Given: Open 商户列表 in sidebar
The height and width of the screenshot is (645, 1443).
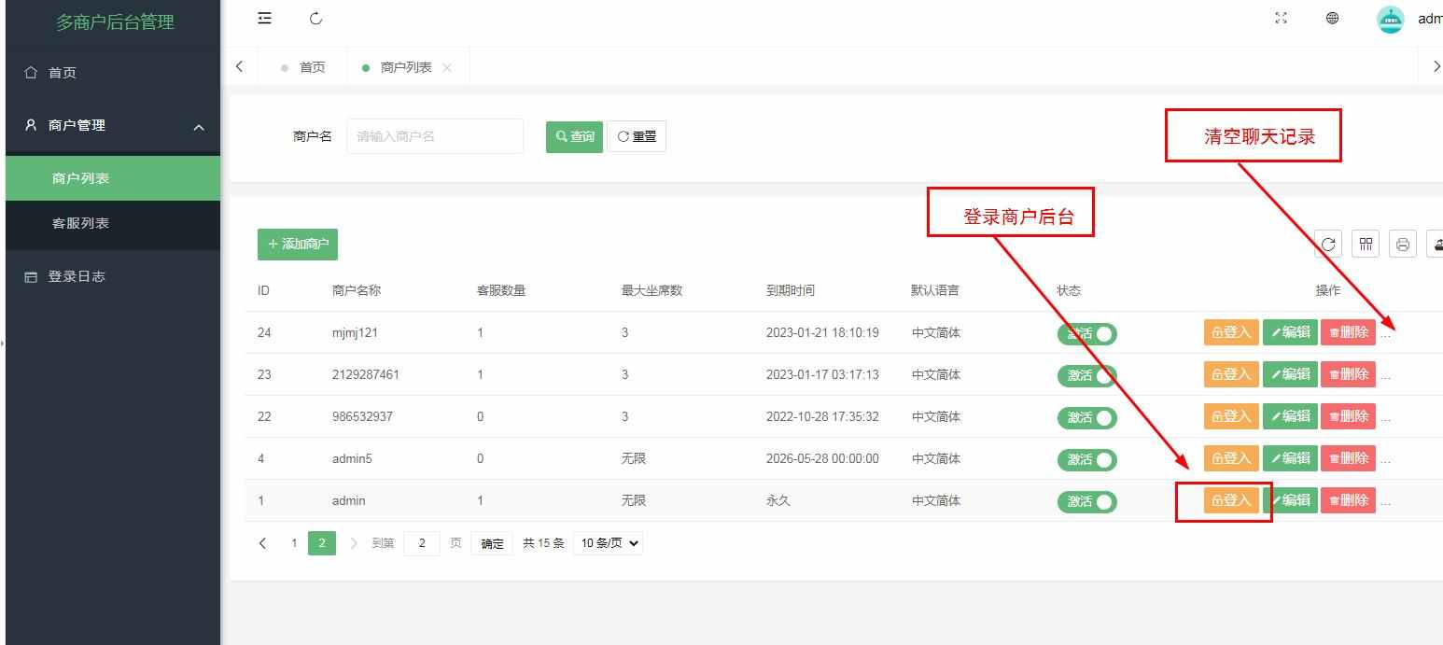Looking at the screenshot, I should 113,178.
